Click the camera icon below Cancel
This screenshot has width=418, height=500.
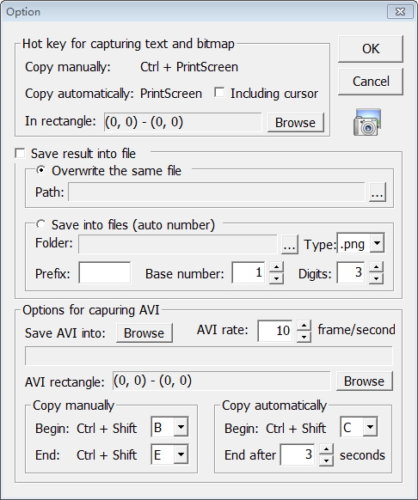pos(367,123)
